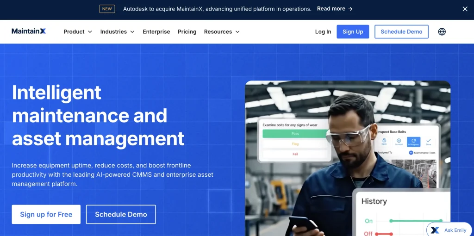
Task: Click the arrow next to Read more
Action: tap(350, 9)
